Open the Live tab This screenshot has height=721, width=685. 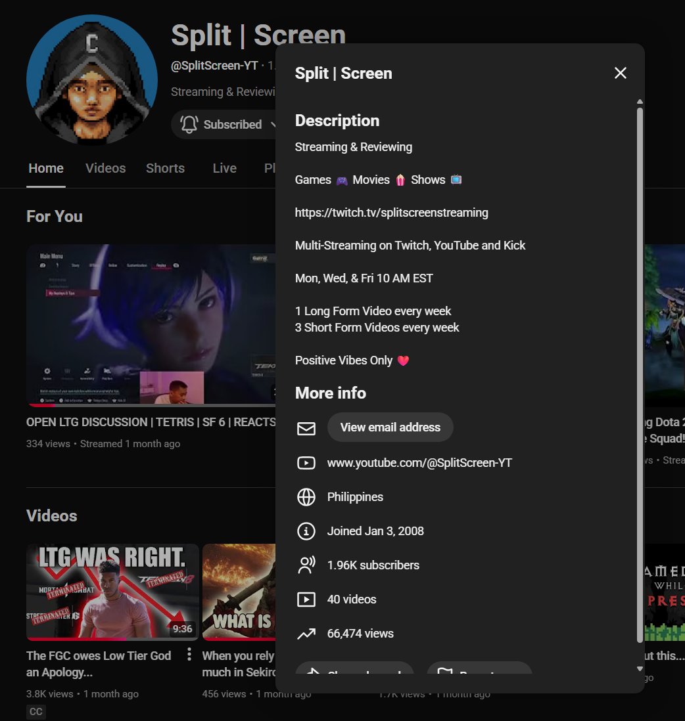tap(224, 168)
